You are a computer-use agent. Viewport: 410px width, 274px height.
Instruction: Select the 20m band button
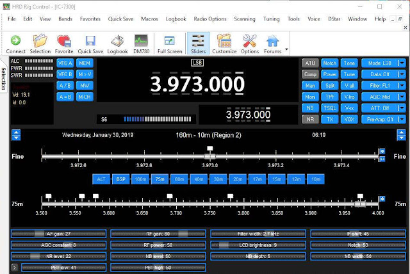pos(238,179)
